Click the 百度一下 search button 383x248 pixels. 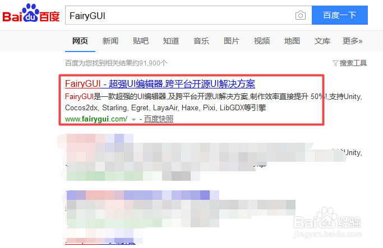point(340,15)
